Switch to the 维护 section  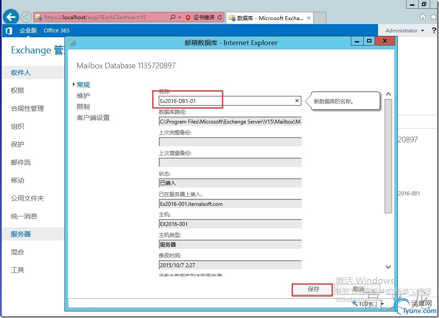[83, 95]
